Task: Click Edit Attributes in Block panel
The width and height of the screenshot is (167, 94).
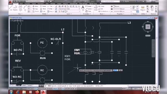Action: pos(104,11)
